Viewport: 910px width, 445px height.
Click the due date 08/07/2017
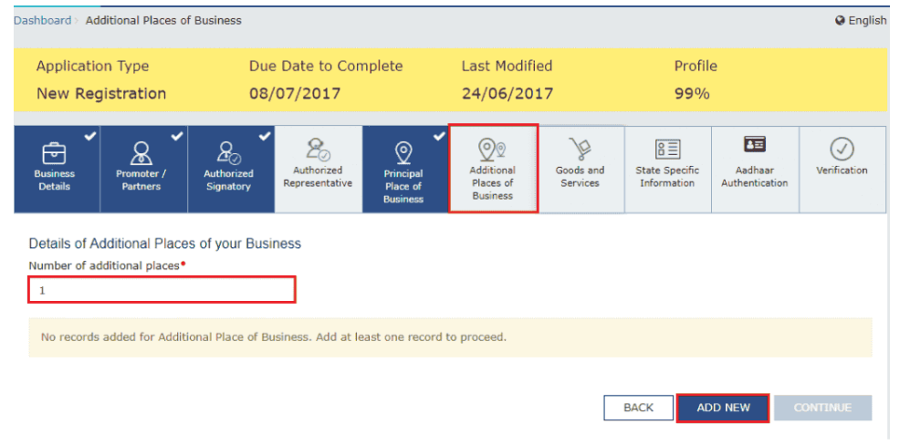[295, 93]
